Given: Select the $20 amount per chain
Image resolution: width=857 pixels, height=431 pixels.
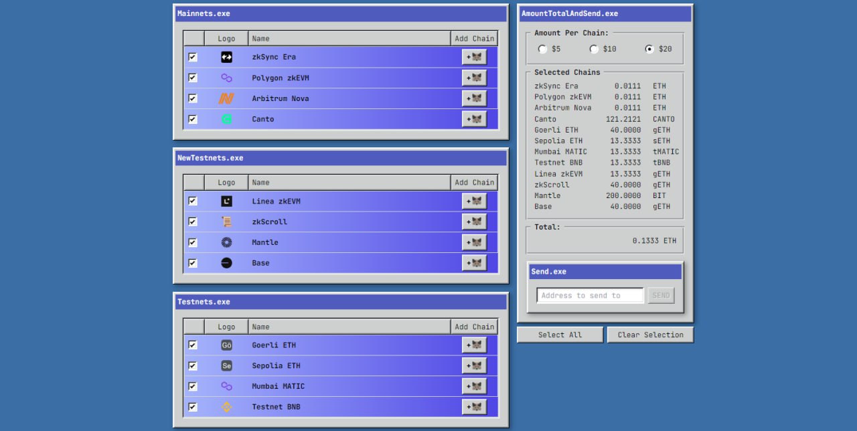Looking at the screenshot, I should [x=649, y=49].
